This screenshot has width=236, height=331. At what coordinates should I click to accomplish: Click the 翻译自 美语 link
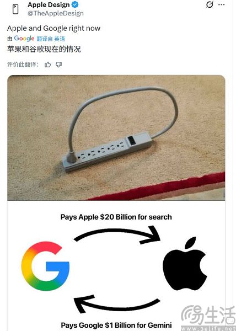click(x=51, y=39)
